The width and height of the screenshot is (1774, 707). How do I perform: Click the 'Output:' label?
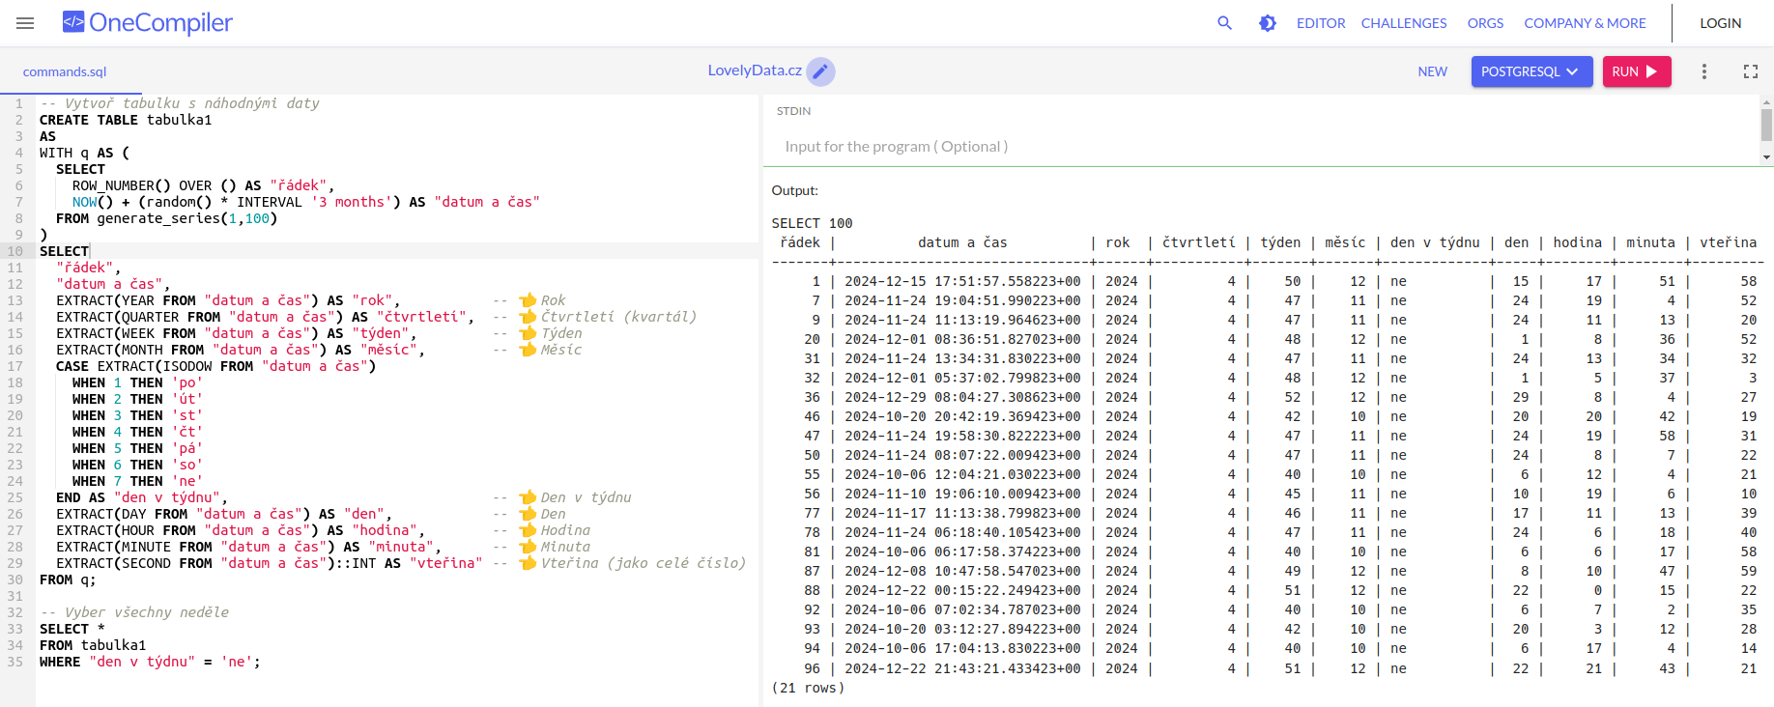click(794, 190)
